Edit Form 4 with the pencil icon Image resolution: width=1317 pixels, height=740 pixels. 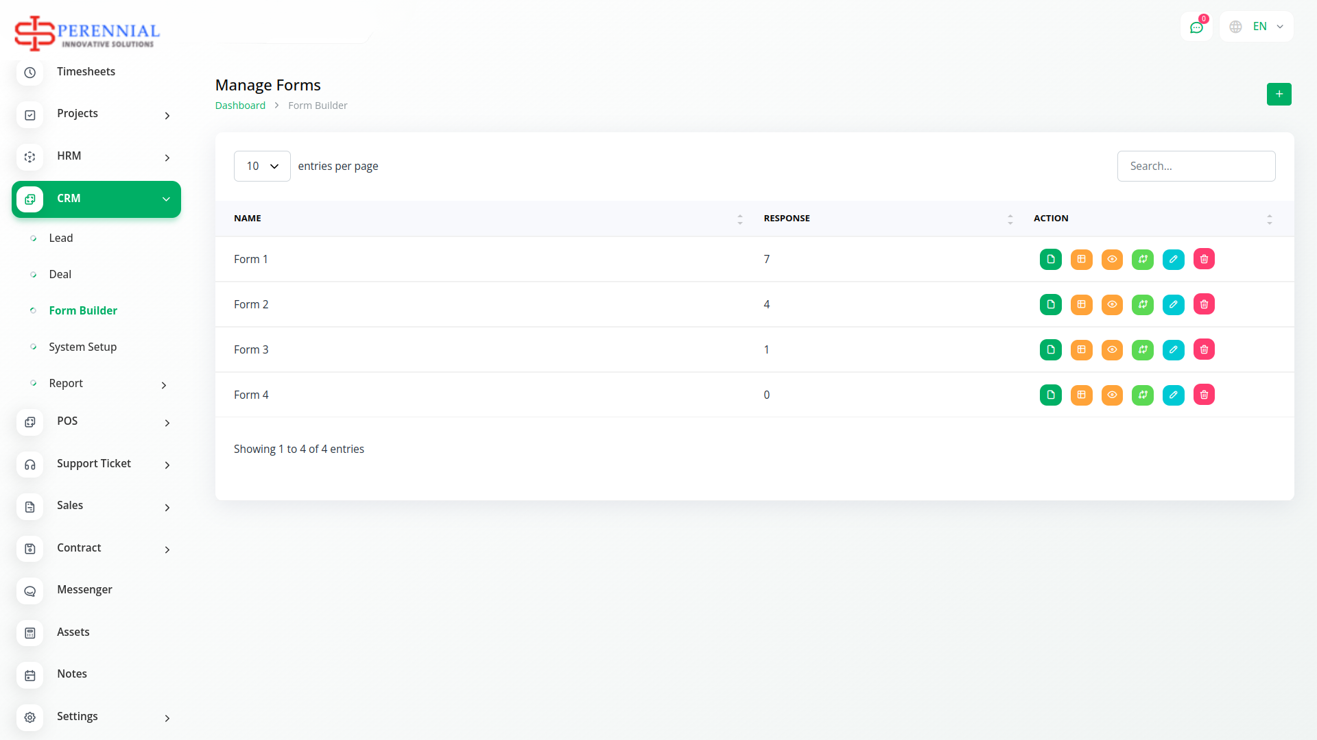(1173, 395)
